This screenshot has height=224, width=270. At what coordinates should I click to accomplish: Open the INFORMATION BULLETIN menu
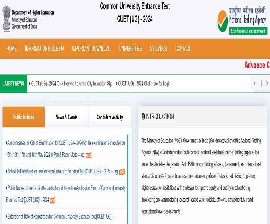pyautogui.click(x=44, y=49)
